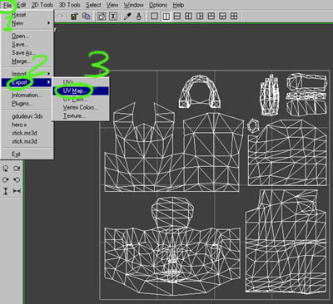This screenshot has height=304, width=333.
Task: Click the dashed selection frame toolbar icon
Action: coord(102,17)
